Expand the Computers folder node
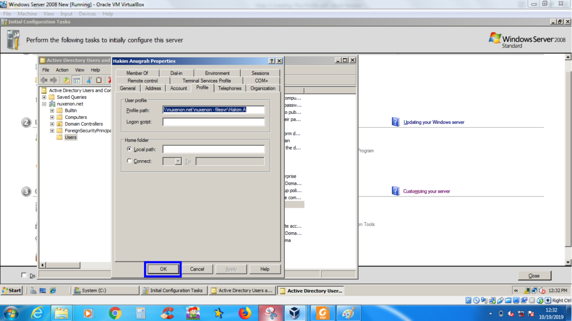The height and width of the screenshot is (321, 572). (52, 117)
